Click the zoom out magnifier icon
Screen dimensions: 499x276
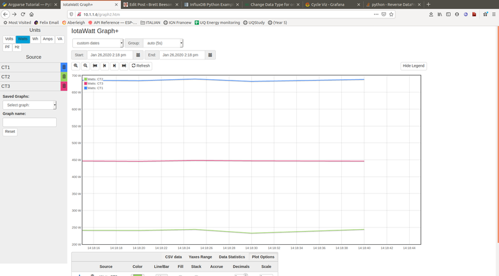(x=85, y=66)
